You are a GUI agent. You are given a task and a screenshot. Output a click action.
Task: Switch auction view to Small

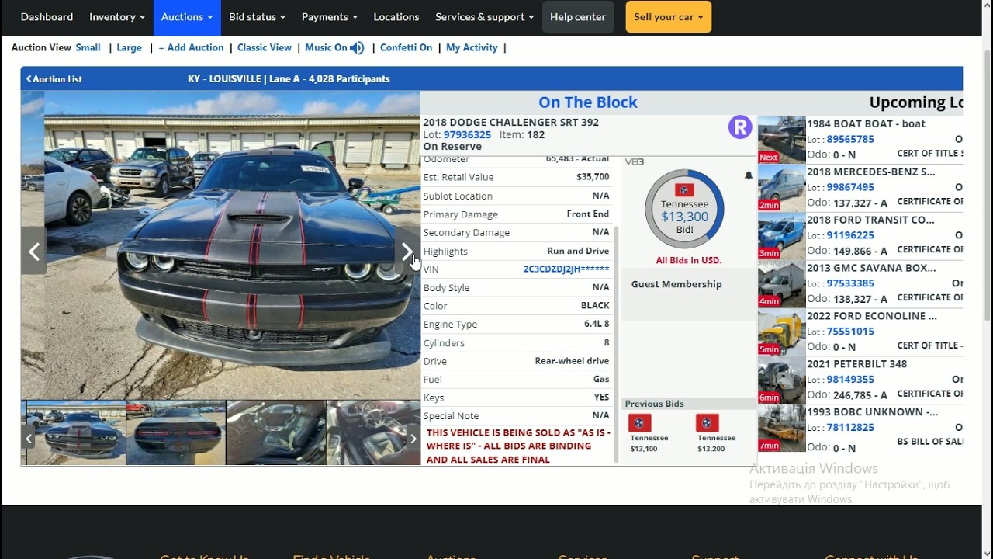point(88,47)
